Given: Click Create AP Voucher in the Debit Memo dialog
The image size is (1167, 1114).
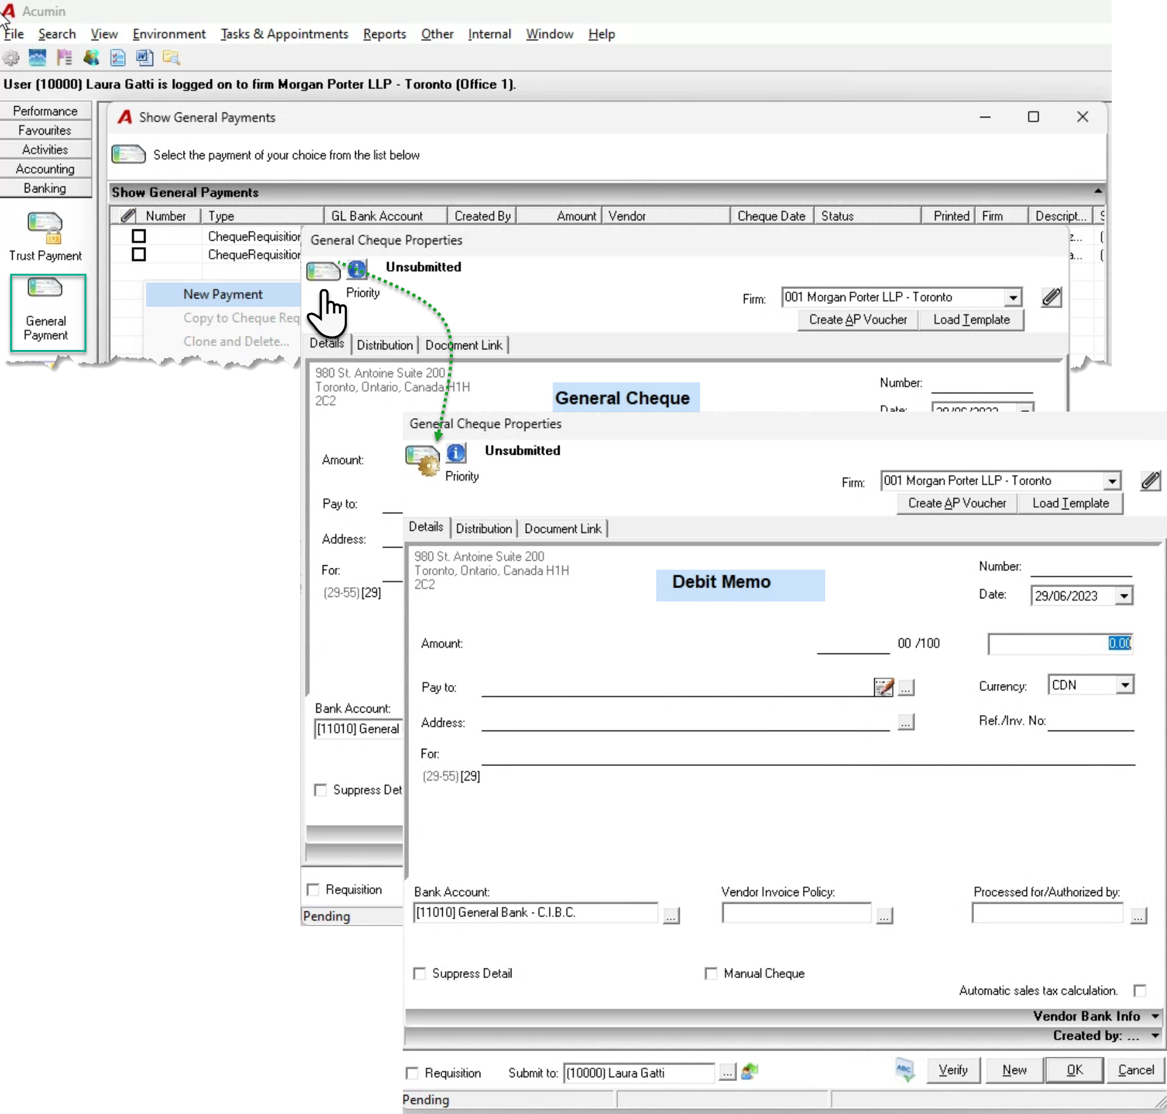Looking at the screenshot, I should 957,503.
